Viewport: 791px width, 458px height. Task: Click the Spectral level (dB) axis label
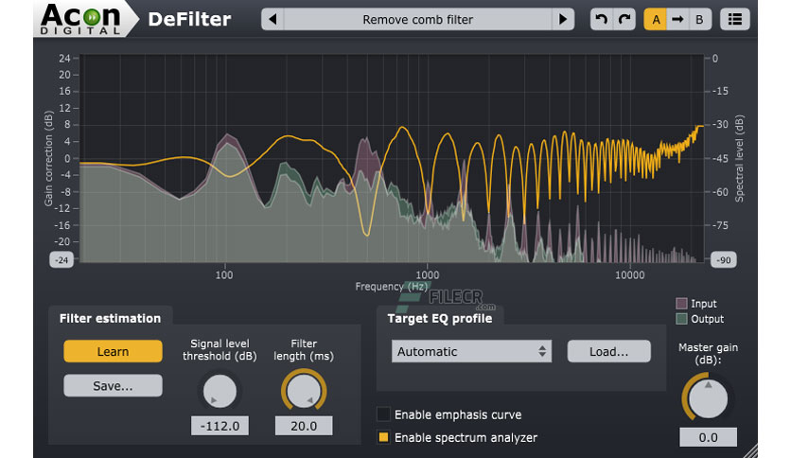[740, 158]
